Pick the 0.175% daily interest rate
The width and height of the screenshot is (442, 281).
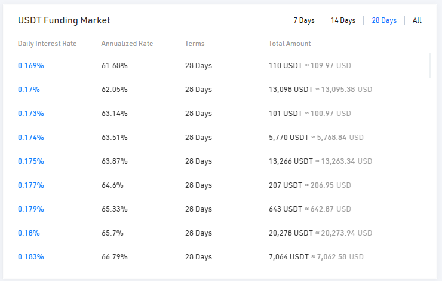pos(31,161)
